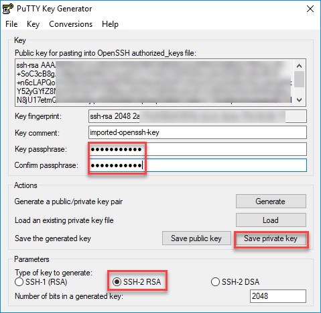The image size is (321, 313).
Task: Open the Help menu
Action: [110, 24]
